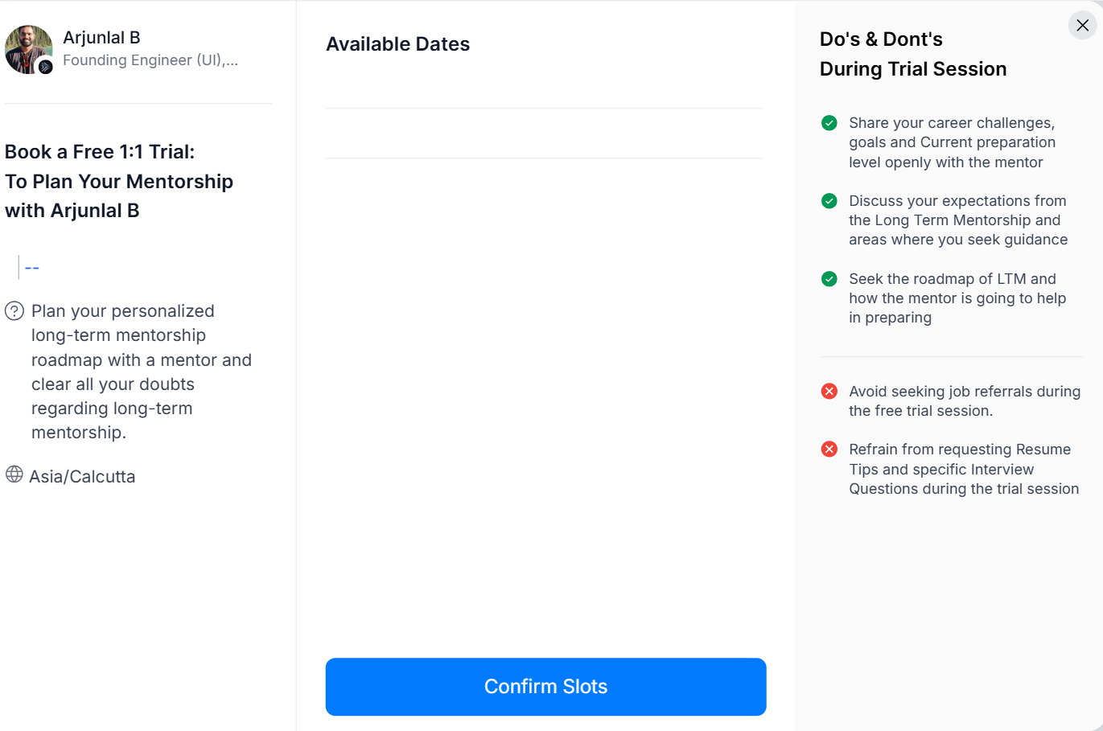Click the empty available dates row
The image size is (1103, 731).
point(543,133)
